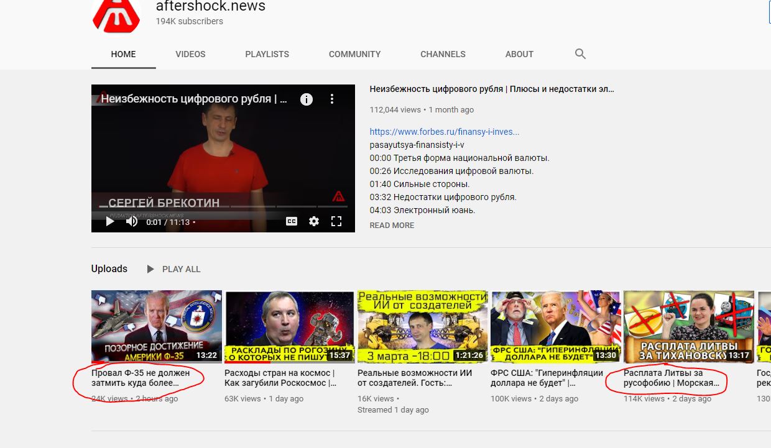The width and height of the screenshot is (771, 448).
Task: Click the 'pasayutsya-finansisty-i-v' description line
Action: [x=417, y=145]
